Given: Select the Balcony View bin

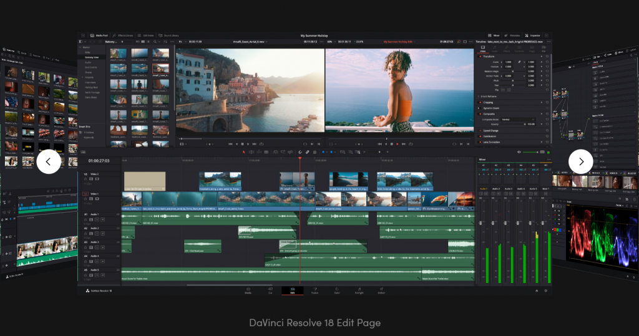Looking at the screenshot, I should coord(92,57).
